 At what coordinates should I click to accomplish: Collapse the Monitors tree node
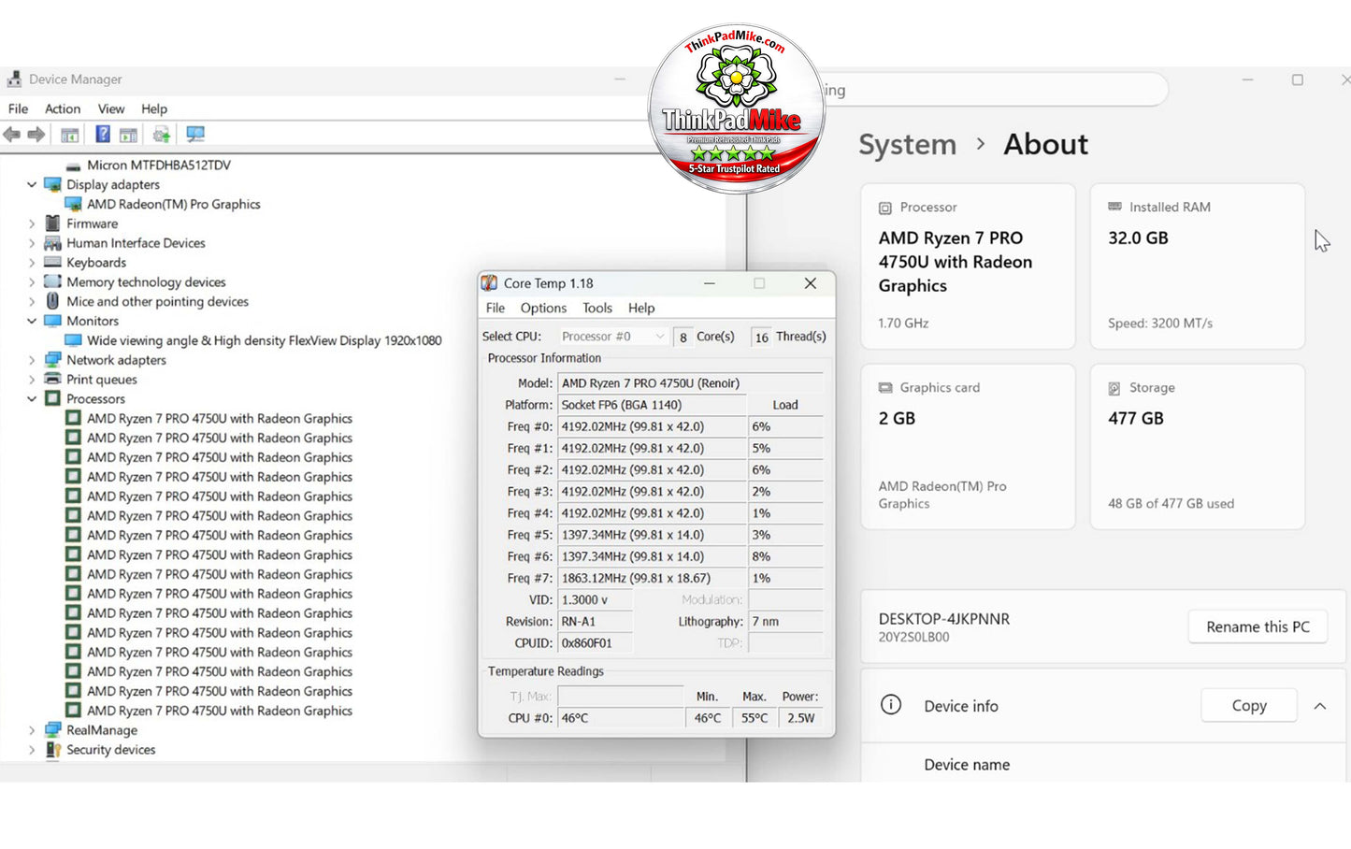(32, 321)
